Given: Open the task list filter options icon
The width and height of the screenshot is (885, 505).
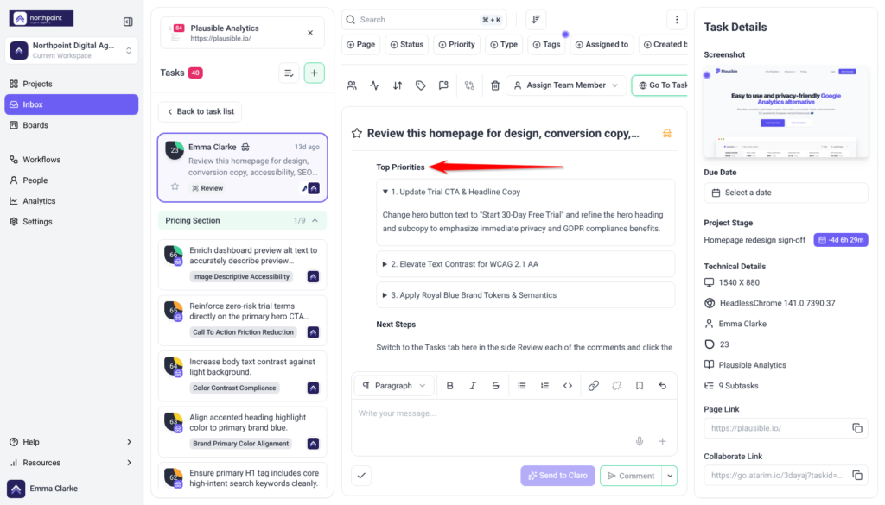Looking at the screenshot, I should (289, 73).
